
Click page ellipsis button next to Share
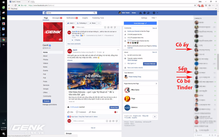(x=99, y=23)
